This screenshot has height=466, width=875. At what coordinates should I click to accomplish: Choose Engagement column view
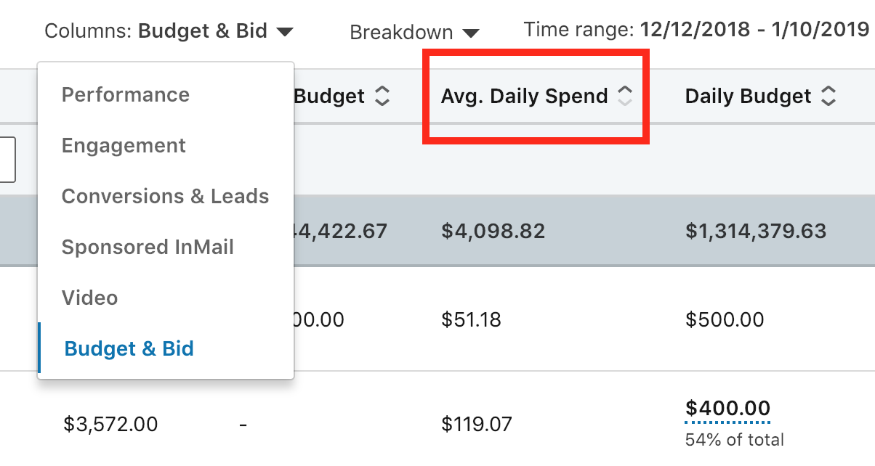124,145
